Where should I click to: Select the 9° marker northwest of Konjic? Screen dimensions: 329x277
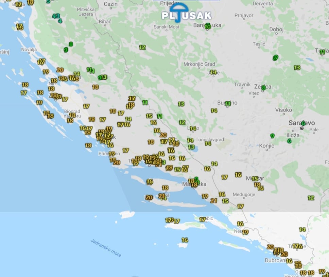point(272,136)
